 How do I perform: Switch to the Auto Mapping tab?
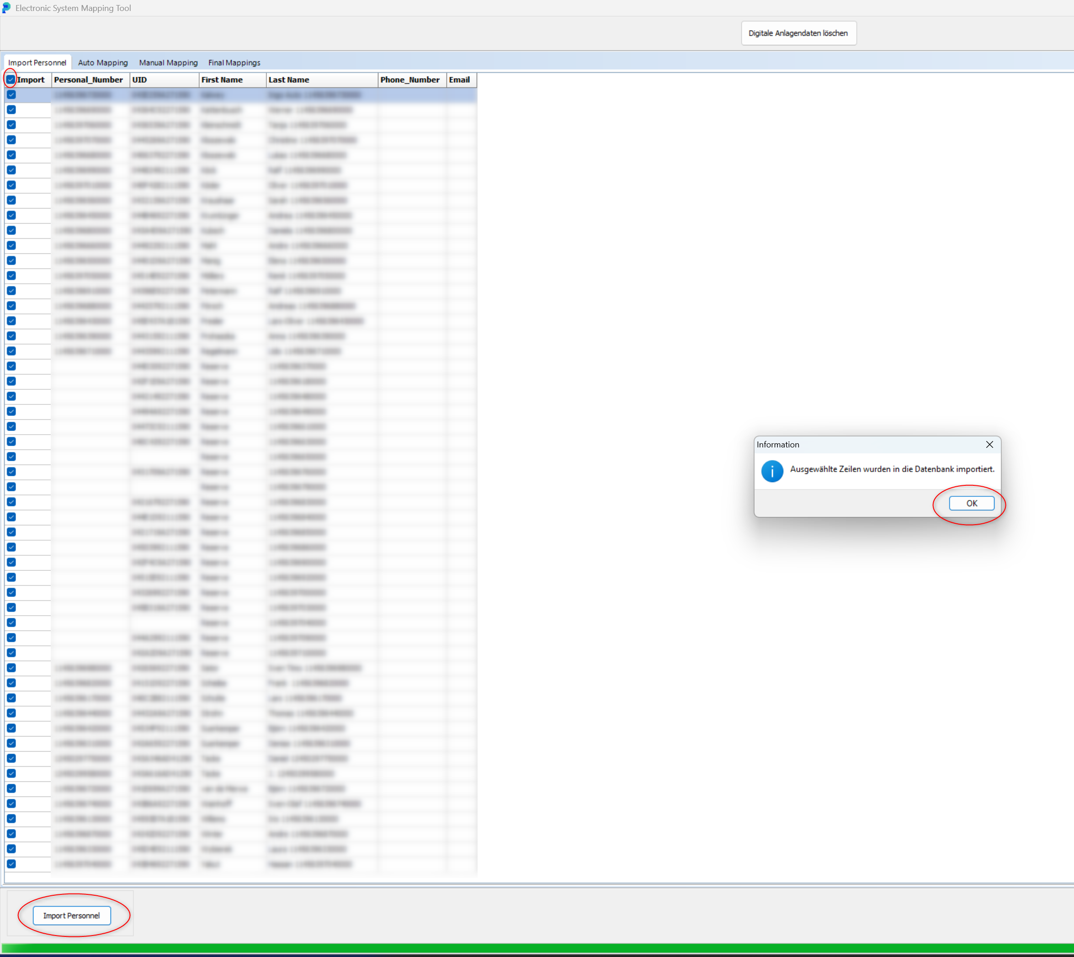tap(102, 63)
